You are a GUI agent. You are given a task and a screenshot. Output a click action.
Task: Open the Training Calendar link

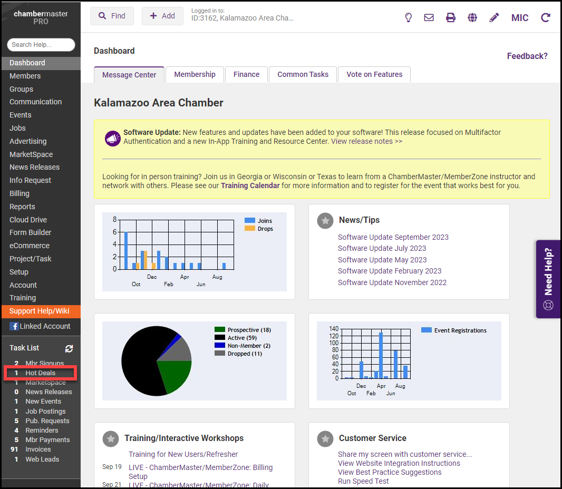click(250, 186)
